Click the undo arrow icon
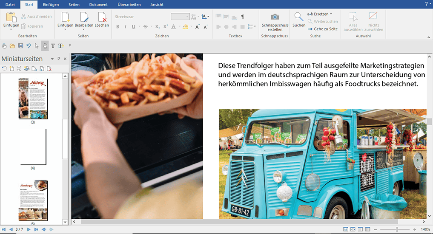 29,45
